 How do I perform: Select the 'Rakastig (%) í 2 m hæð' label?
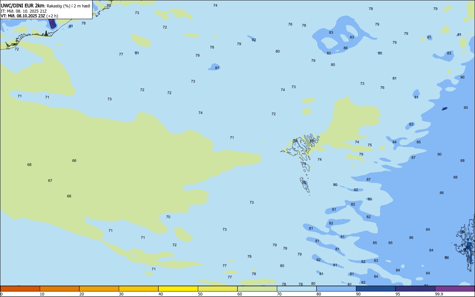pos(68,6)
